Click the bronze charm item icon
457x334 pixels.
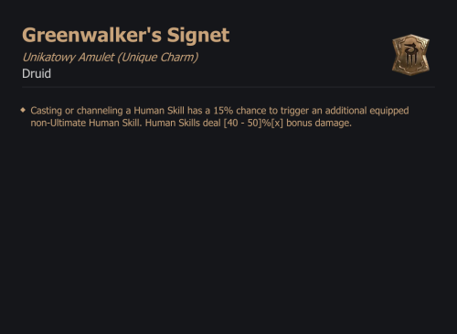point(410,55)
